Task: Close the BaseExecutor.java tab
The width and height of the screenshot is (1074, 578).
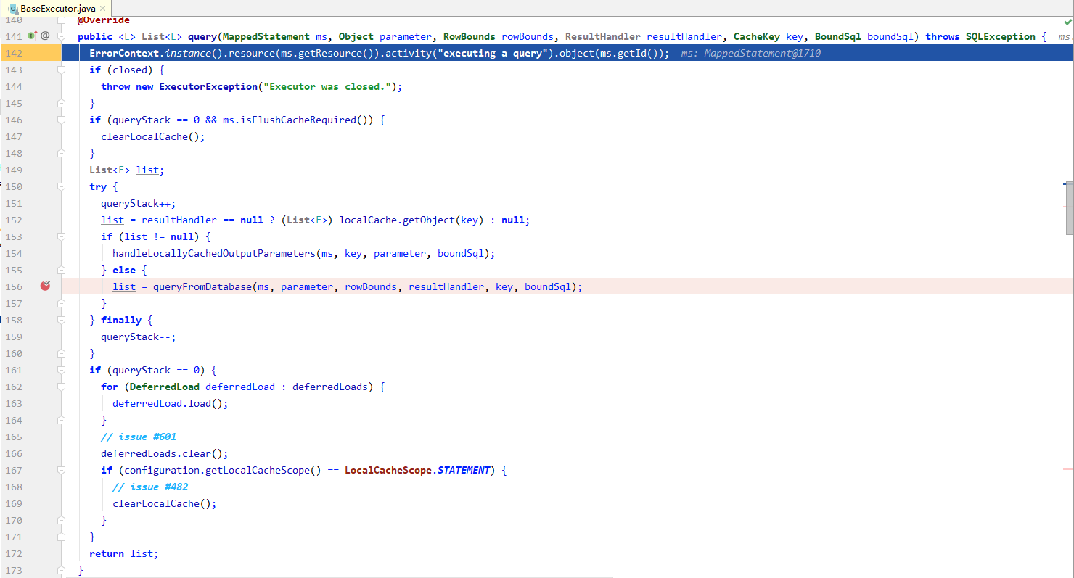Action: pos(102,8)
